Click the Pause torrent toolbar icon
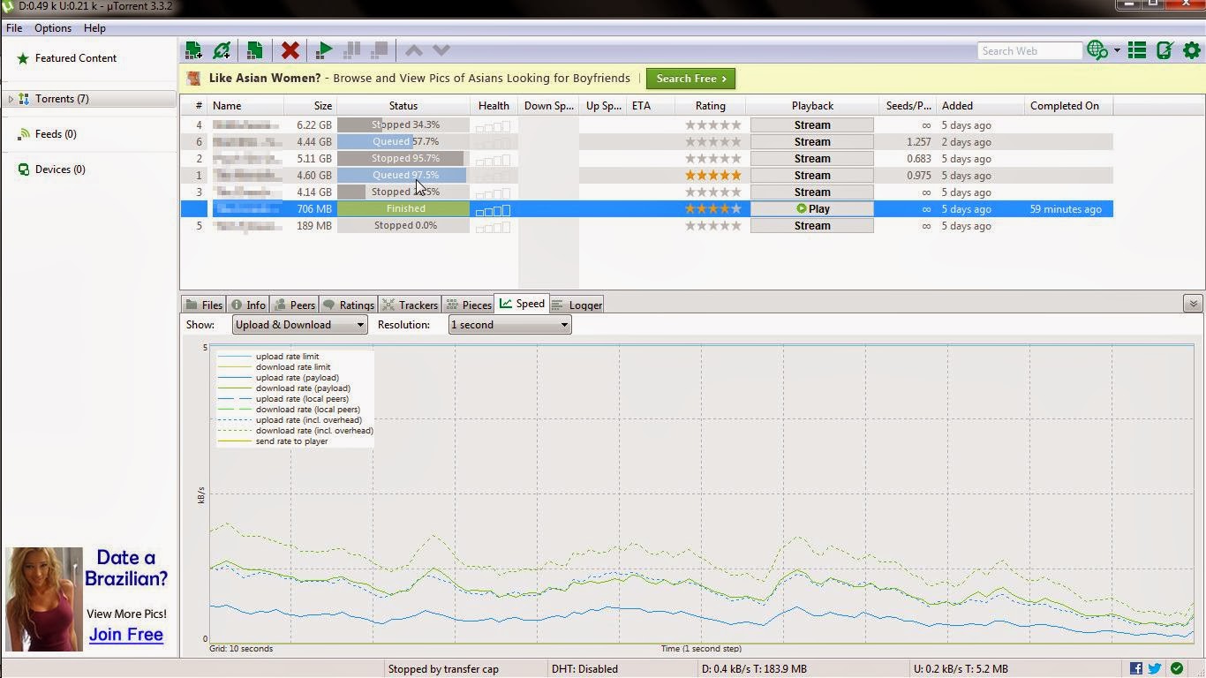 pos(351,50)
